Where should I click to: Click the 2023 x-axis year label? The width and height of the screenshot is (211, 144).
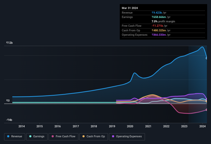coord(184,126)
